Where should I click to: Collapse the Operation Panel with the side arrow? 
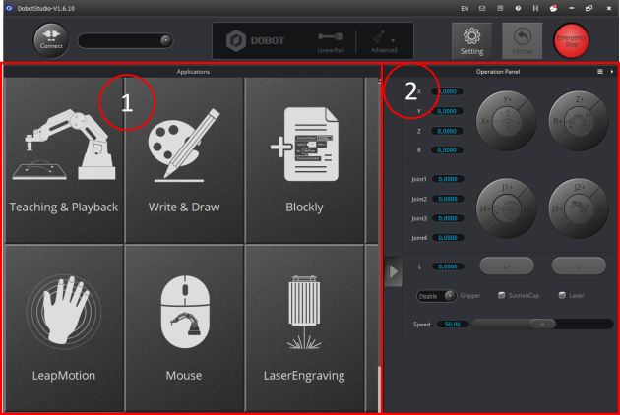click(393, 271)
